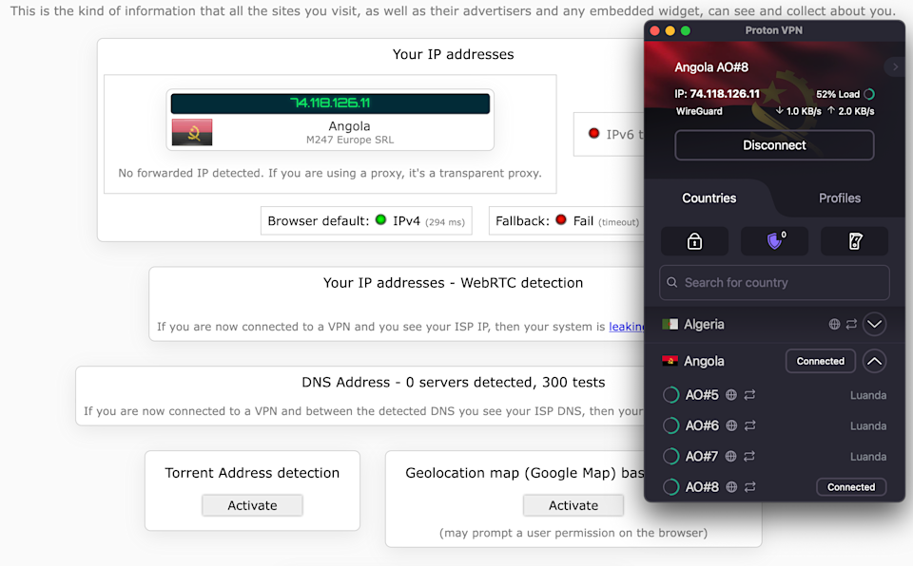This screenshot has width=913, height=566.
Task: Open the Secure Core lock icon
Action: tap(694, 241)
